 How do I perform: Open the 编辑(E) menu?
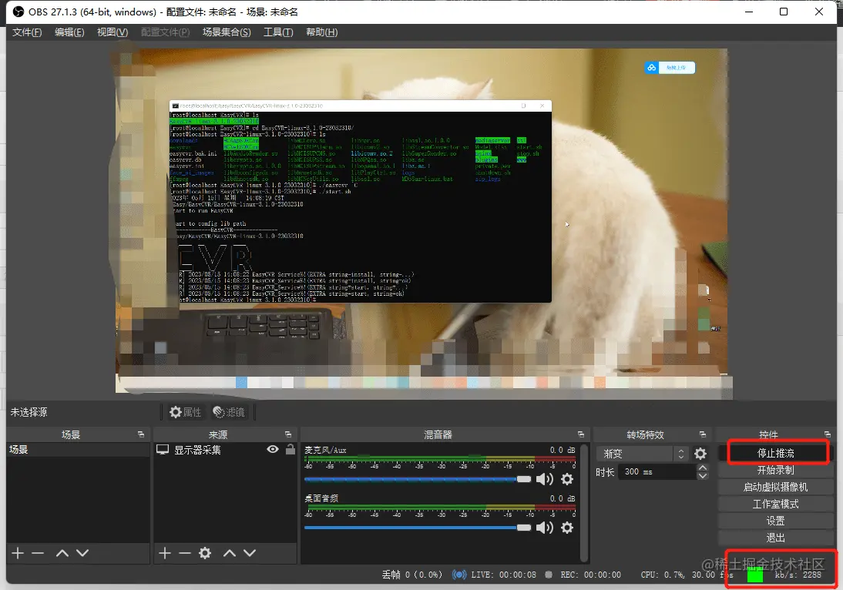click(x=69, y=32)
